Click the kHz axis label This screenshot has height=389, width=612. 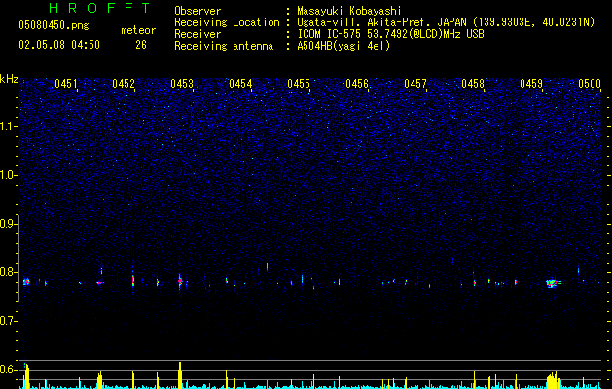9,79
